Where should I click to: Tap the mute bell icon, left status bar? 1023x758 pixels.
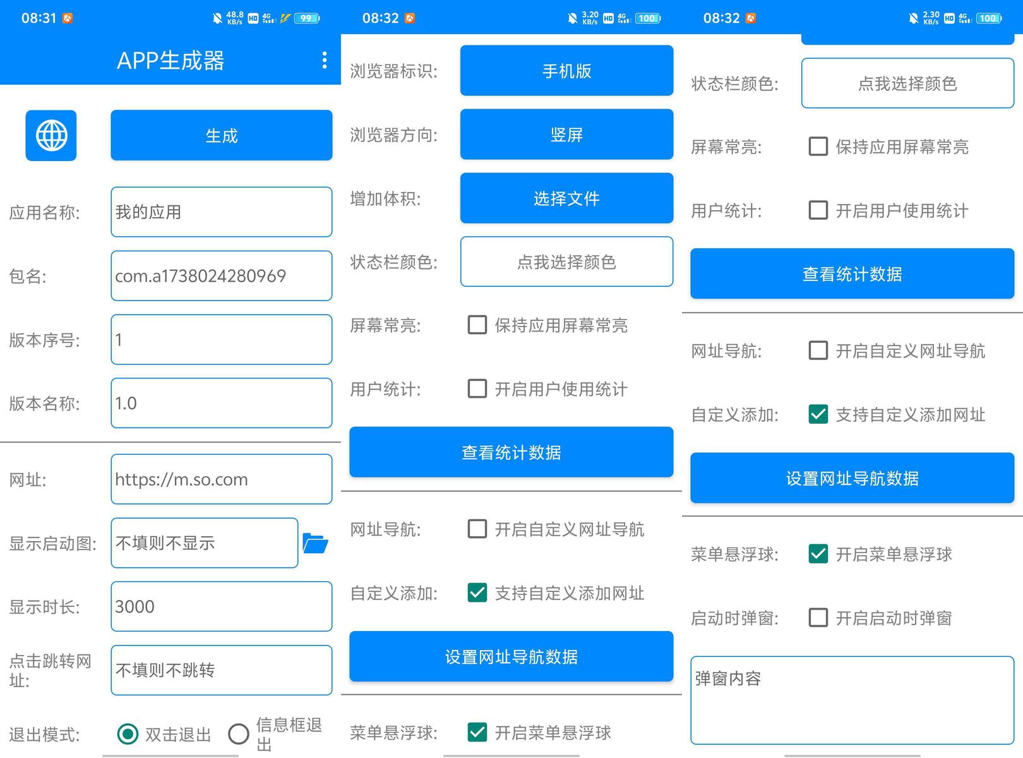coord(217,18)
